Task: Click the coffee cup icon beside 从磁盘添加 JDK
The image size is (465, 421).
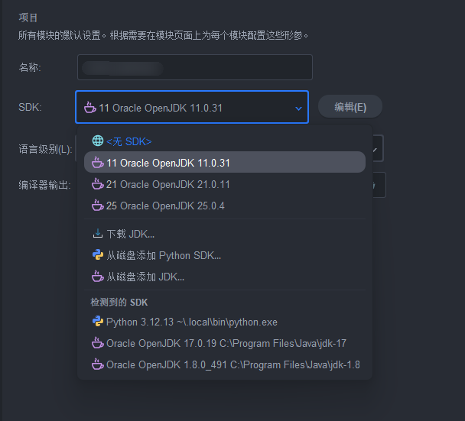Action: [x=98, y=276]
